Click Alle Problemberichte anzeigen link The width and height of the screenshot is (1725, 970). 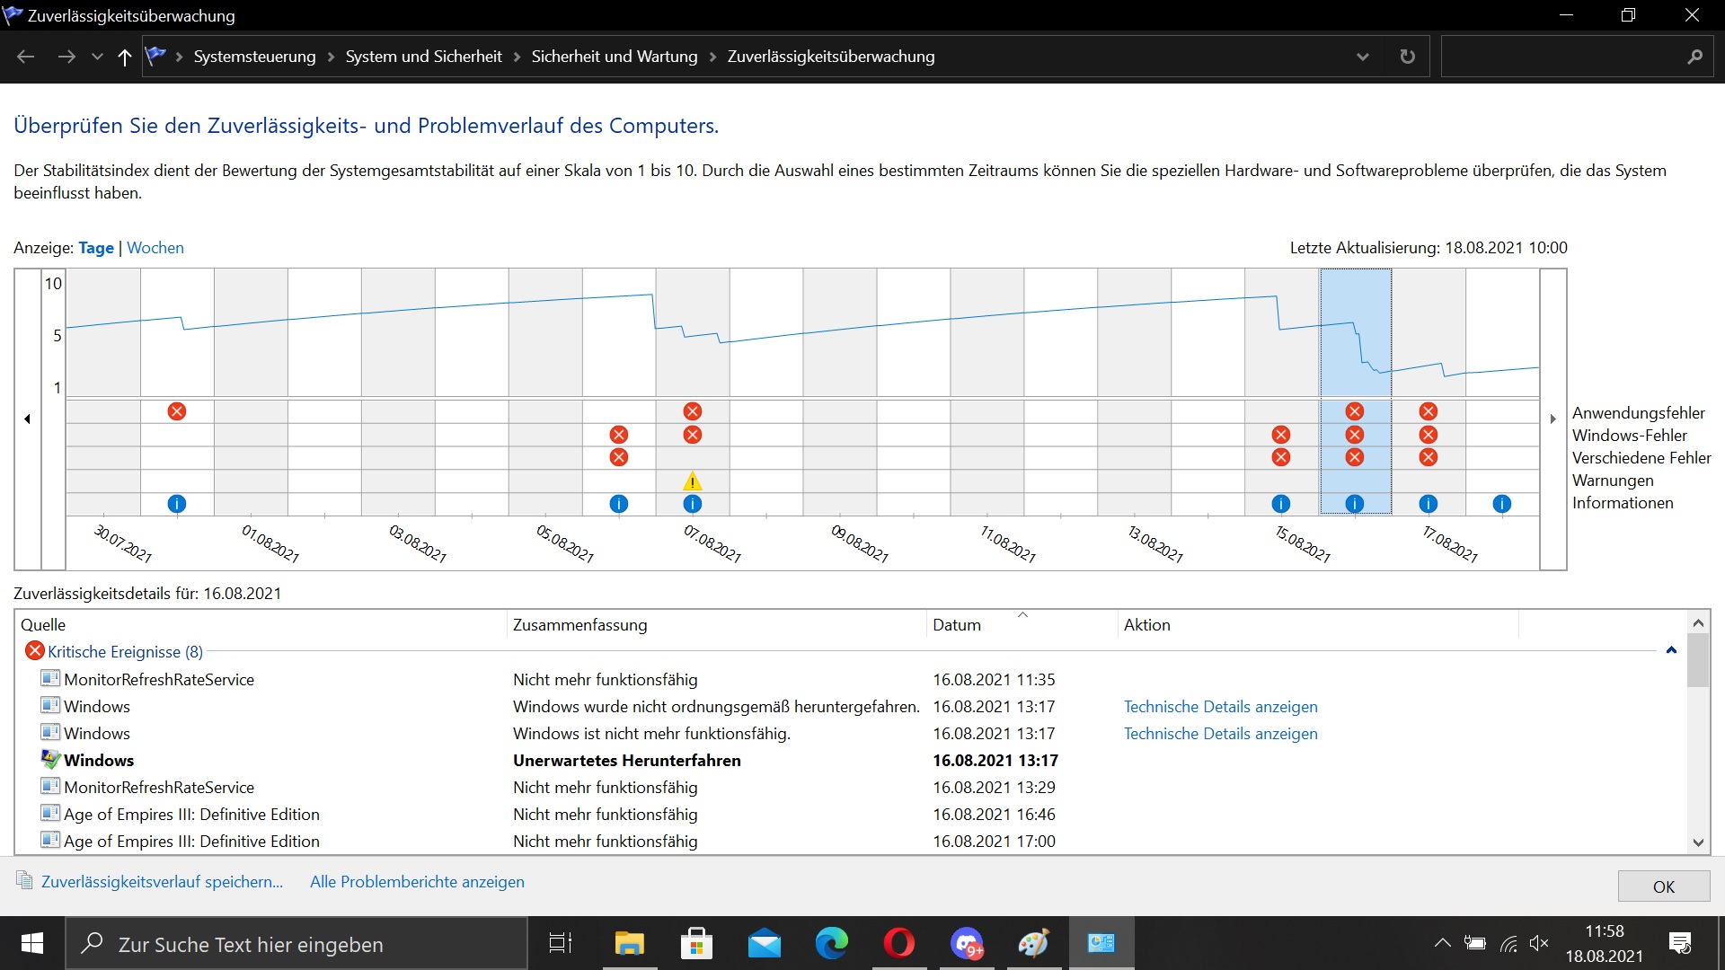click(x=417, y=882)
